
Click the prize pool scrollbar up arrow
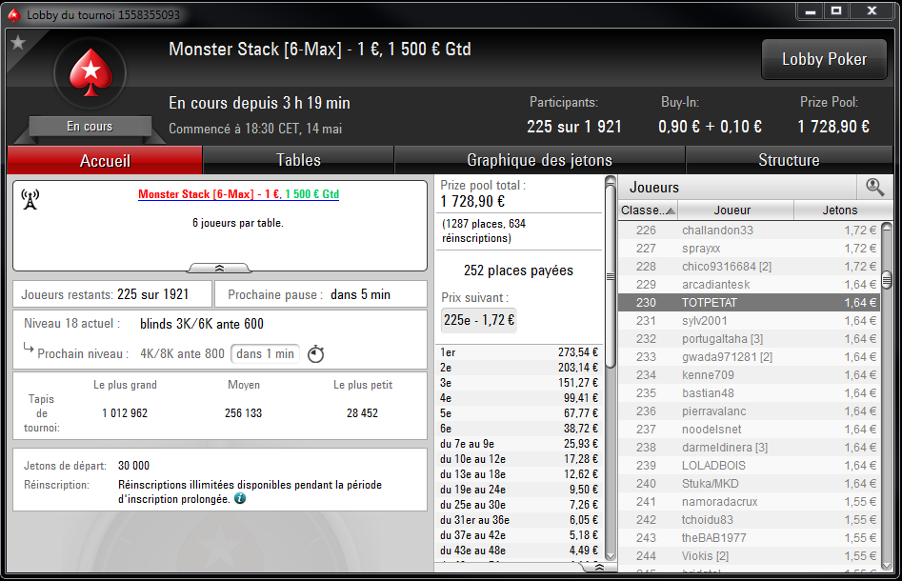(x=611, y=181)
